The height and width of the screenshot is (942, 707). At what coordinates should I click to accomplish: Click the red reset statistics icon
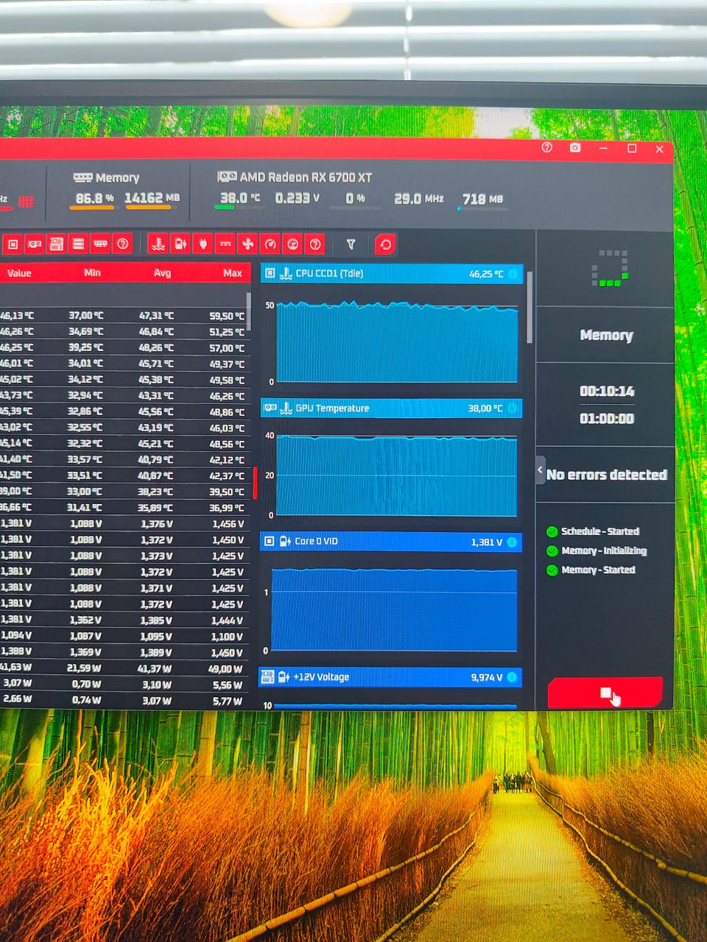385,244
